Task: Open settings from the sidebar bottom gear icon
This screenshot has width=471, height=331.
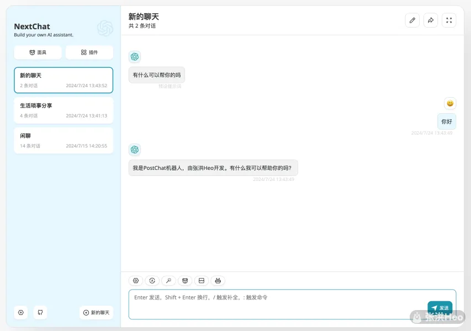Action: click(x=21, y=313)
